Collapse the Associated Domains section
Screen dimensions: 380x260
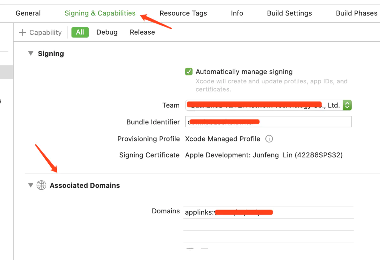pyautogui.click(x=31, y=185)
